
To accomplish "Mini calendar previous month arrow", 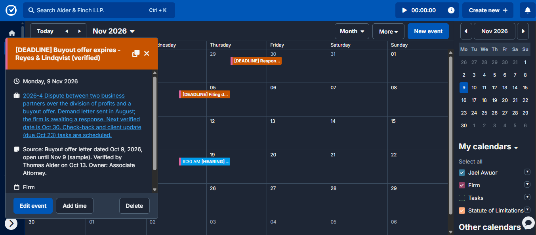I will click(466, 31).
